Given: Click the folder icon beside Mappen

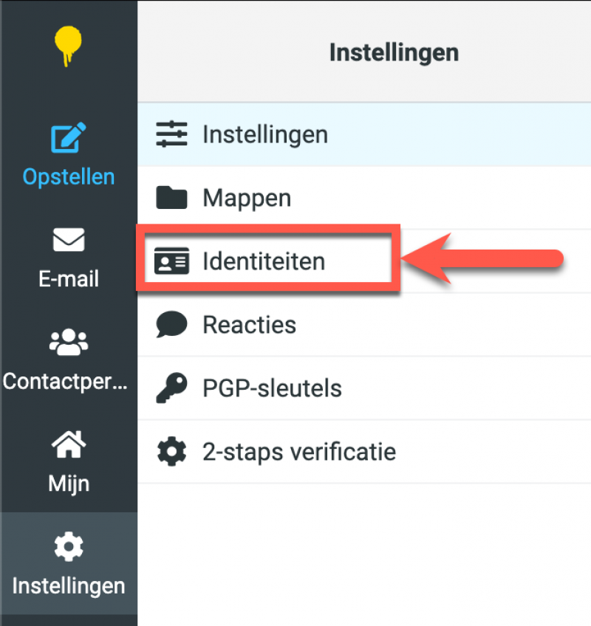Looking at the screenshot, I should 171,197.
